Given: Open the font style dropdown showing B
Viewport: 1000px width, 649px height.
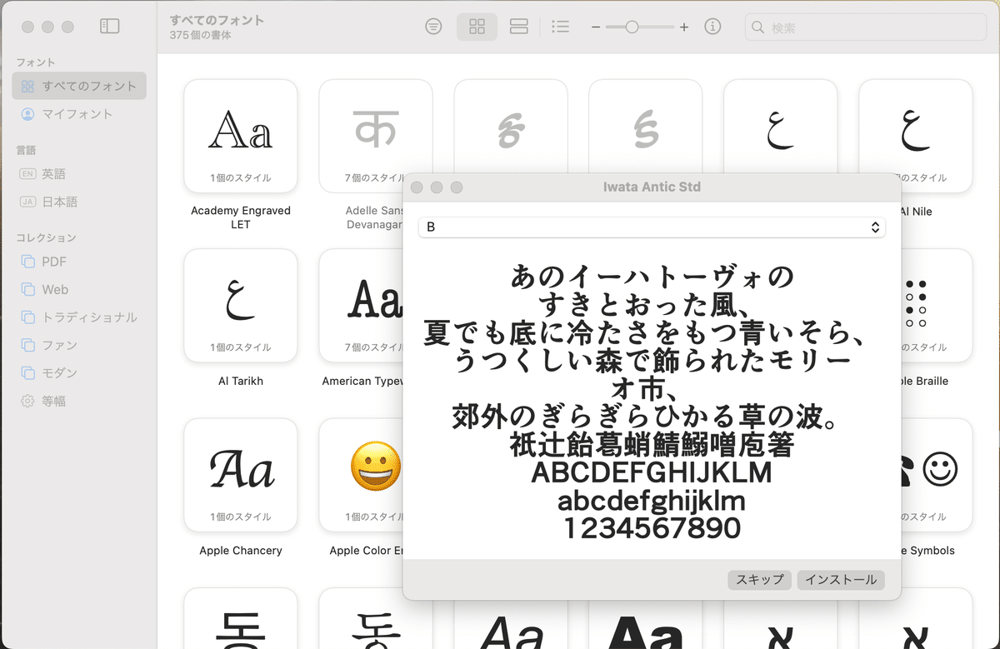Looking at the screenshot, I should (652, 227).
